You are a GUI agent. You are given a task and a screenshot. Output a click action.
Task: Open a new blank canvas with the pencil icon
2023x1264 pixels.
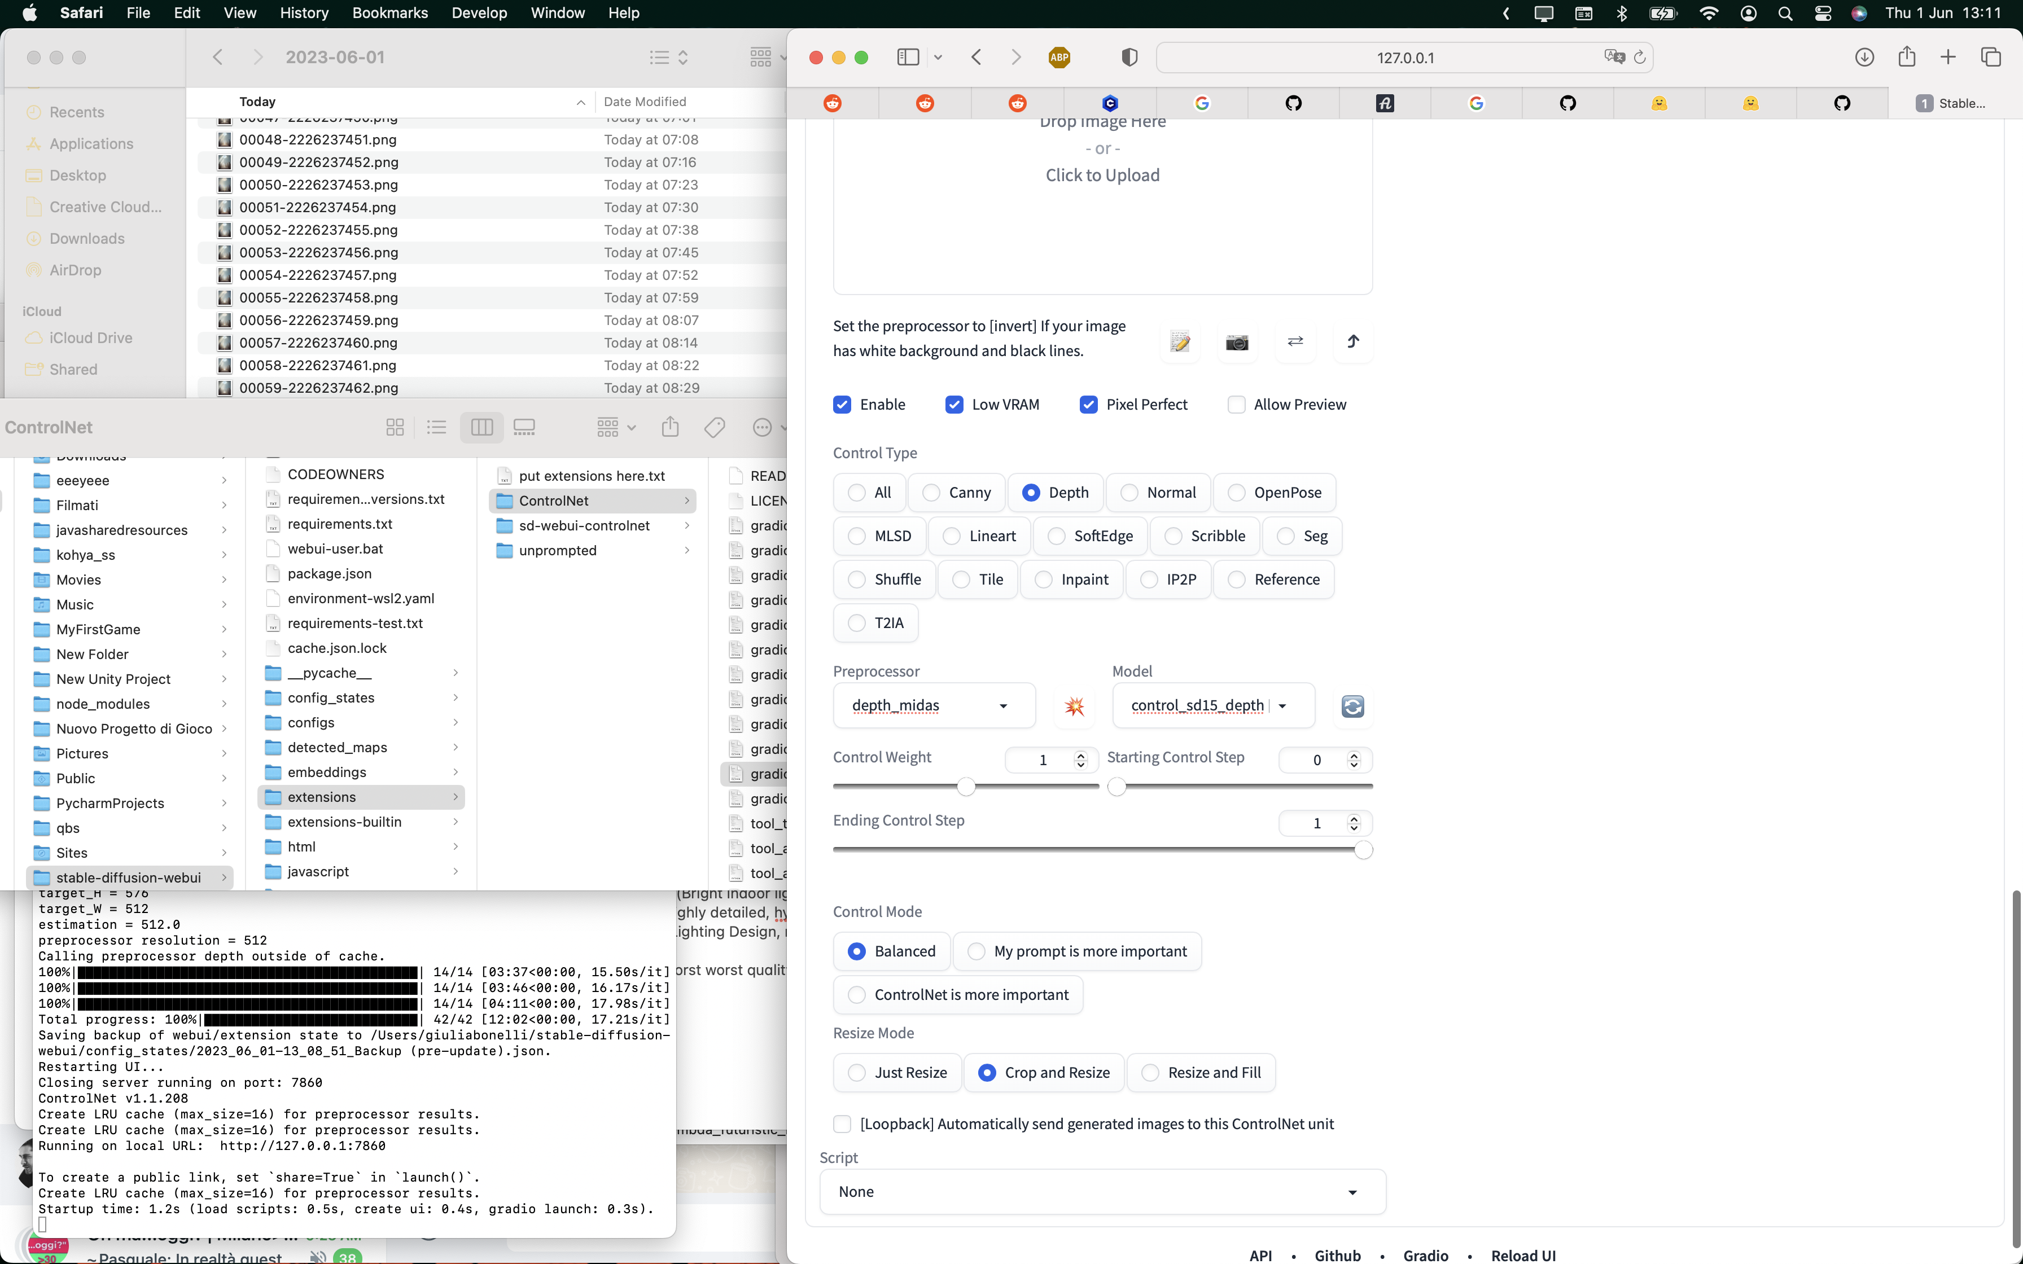(1180, 342)
